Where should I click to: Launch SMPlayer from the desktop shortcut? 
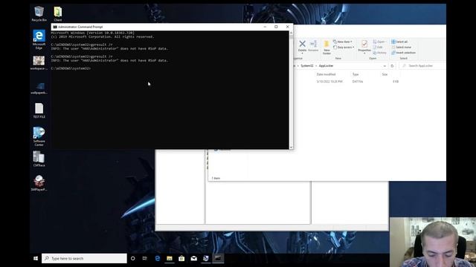coord(39,183)
